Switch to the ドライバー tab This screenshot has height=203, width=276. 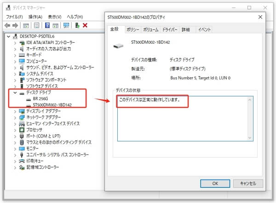[x=169, y=29]
